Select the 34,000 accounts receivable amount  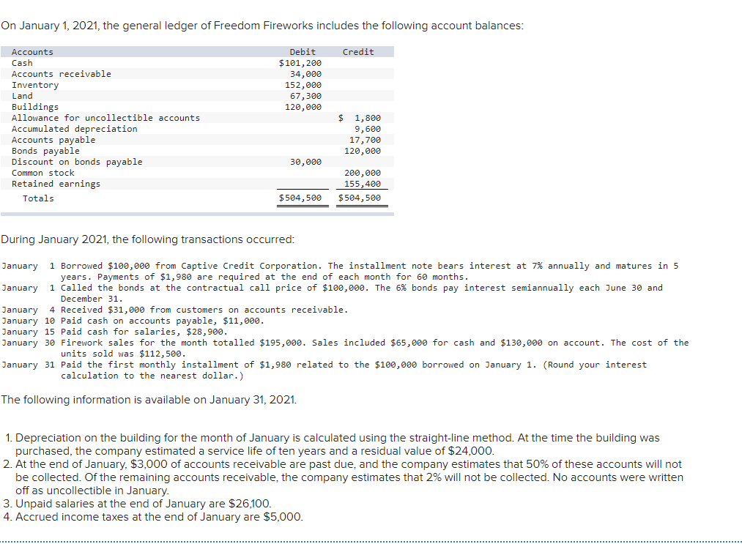(305, 74)
